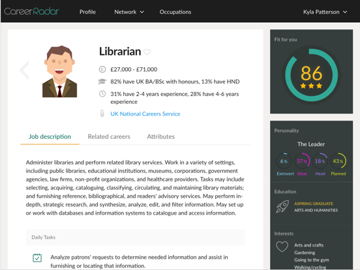Open the UK National Careers Service link
The image size is (360, 270).
[145, 114]
